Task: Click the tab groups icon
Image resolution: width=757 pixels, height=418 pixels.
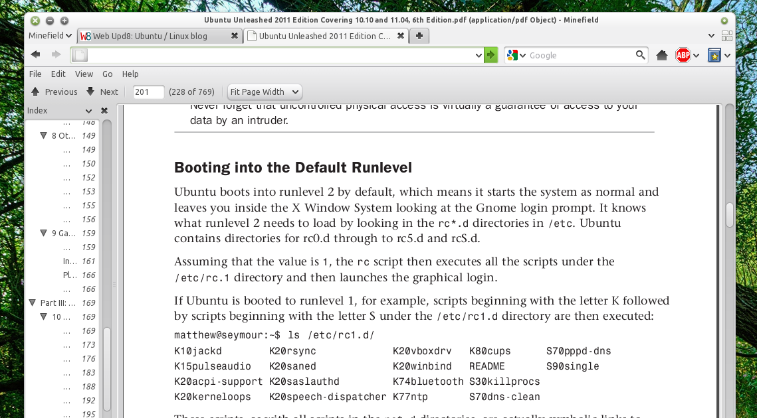Action: click(x=726, y=36)
